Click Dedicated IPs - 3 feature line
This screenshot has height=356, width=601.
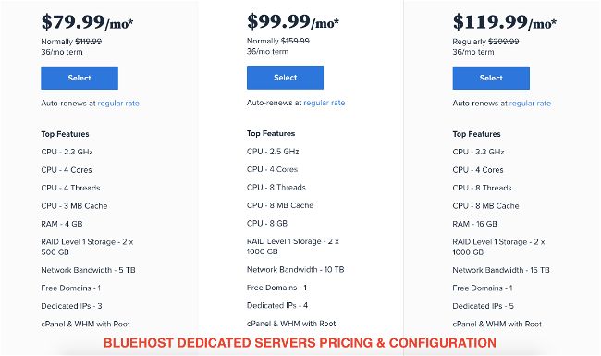72,306
